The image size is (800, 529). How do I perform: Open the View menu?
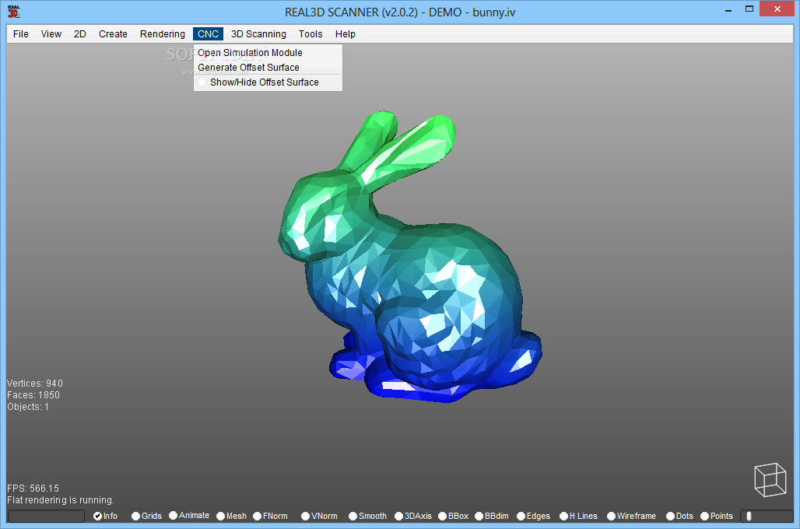click(51, 33)
